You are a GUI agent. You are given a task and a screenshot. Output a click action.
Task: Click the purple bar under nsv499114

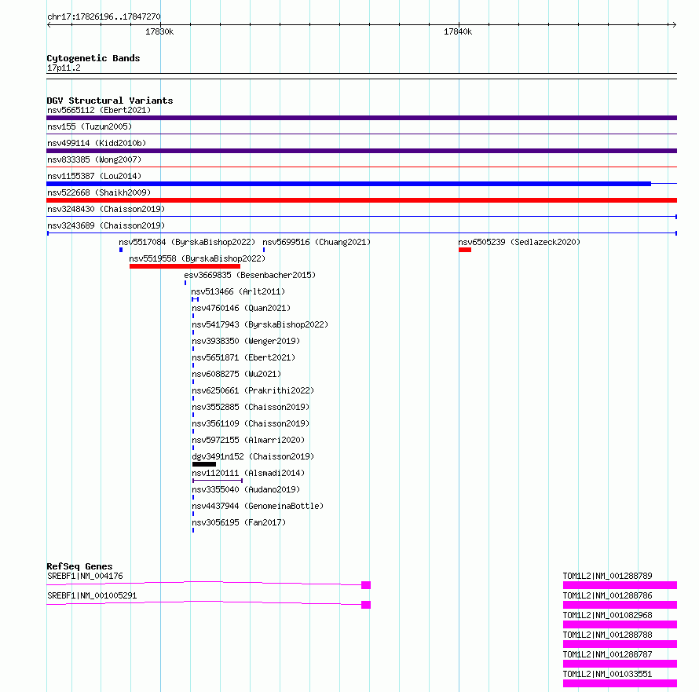pos(361,151)
